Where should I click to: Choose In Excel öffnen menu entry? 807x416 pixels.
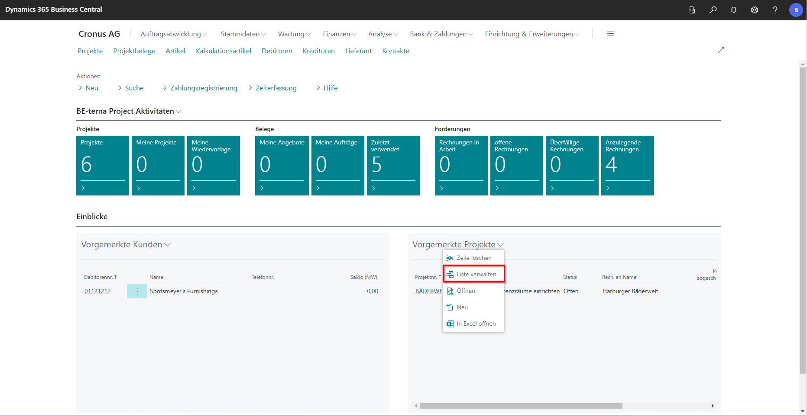(x=476, y=323)
